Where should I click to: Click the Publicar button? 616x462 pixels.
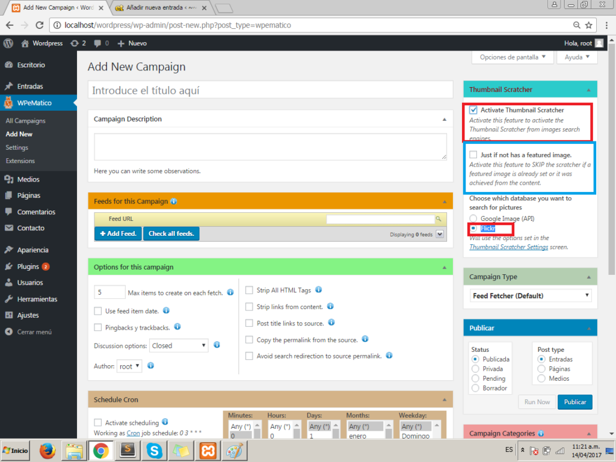pos(574,402)
